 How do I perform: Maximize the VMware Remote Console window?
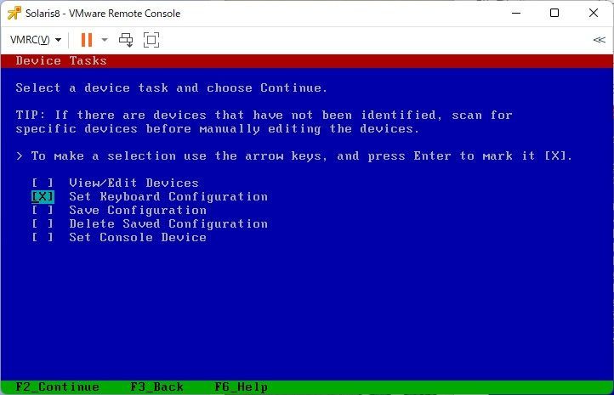[554, 13]
